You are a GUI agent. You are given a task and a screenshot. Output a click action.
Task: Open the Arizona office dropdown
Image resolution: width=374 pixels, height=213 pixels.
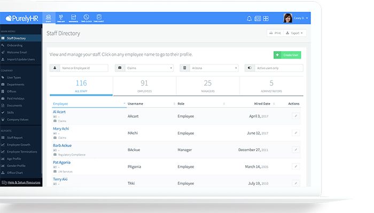(214, 68)
